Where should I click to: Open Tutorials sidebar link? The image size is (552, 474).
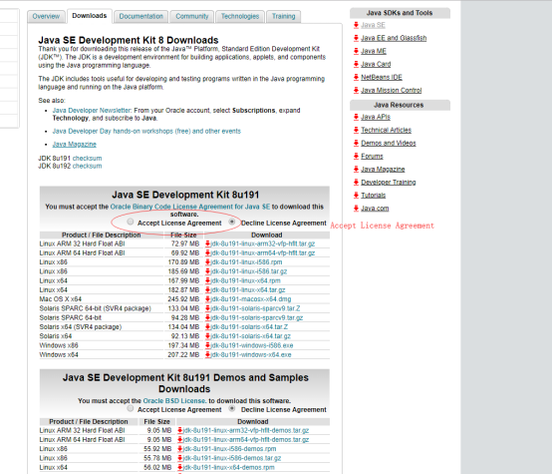point(374,195)
